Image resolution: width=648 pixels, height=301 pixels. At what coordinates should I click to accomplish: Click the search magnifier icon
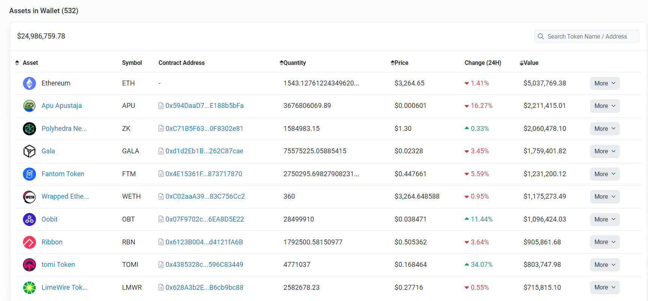(x=541, y=36)
